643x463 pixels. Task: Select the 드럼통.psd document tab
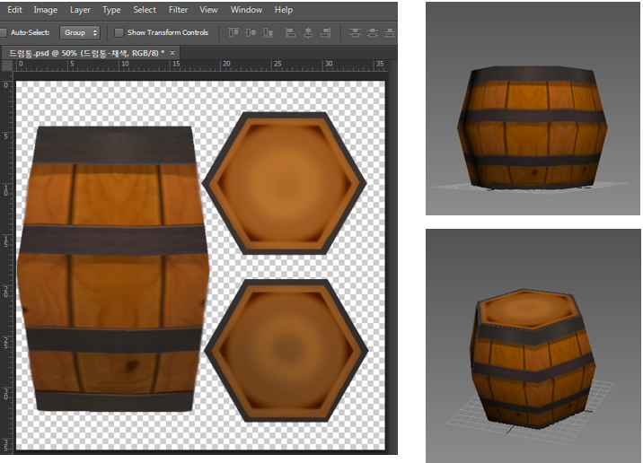pyautogui.click(x=85, y=54)
